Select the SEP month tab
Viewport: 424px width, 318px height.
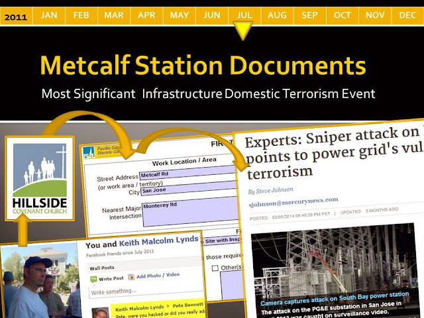[309, 15]
